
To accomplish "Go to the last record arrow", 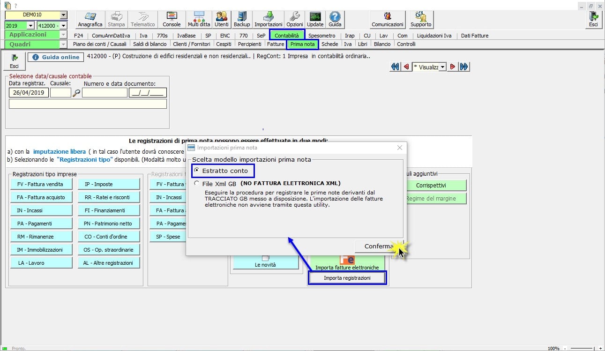I will click(464, 67).
